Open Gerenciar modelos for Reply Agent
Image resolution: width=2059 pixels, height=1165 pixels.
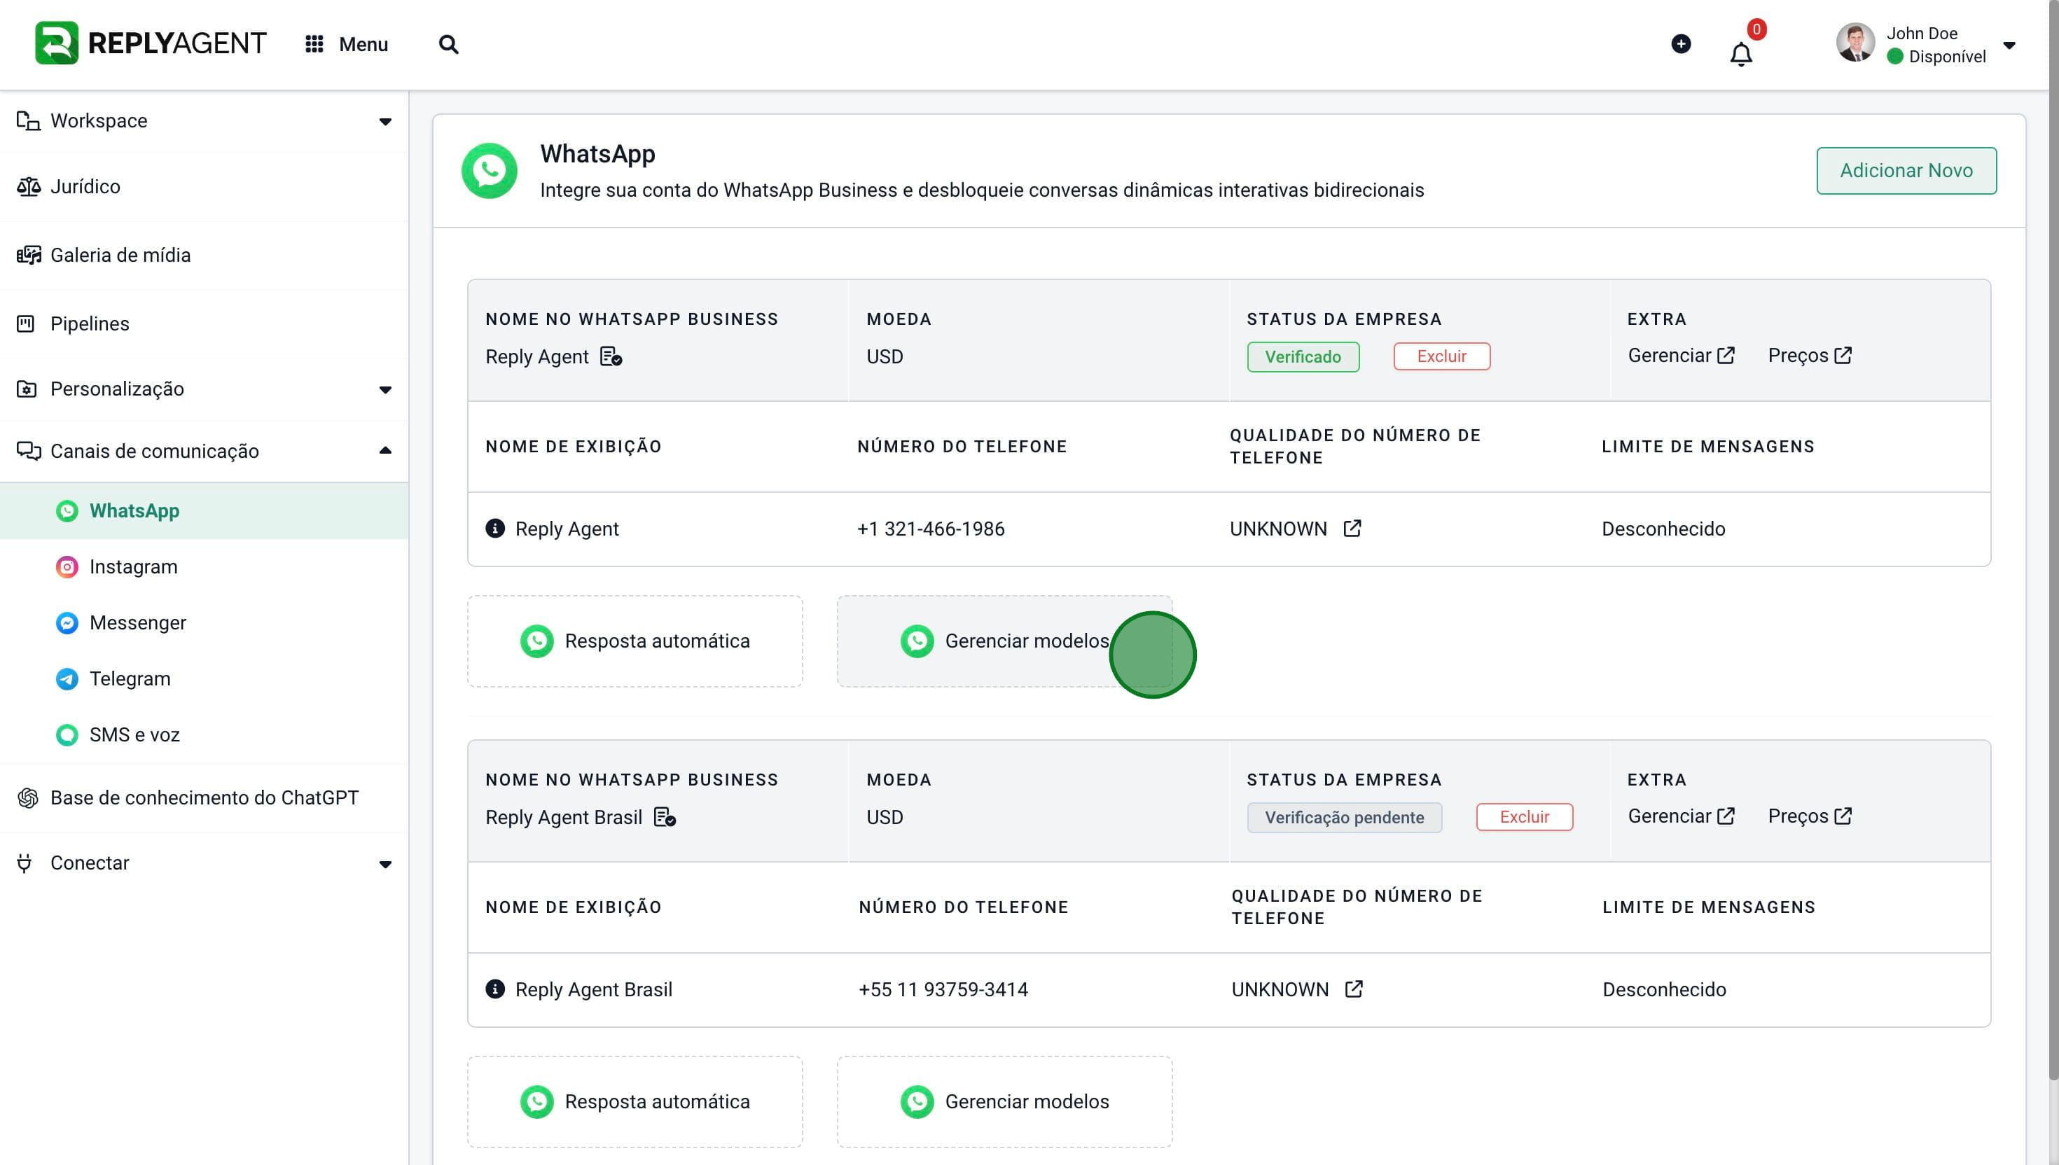1004,641
